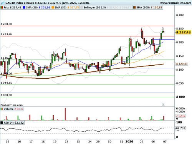Screen dimensions: 192x144
Task: Click the yellow 8 237,43 current price tag
Action: [x=183, y=32]
